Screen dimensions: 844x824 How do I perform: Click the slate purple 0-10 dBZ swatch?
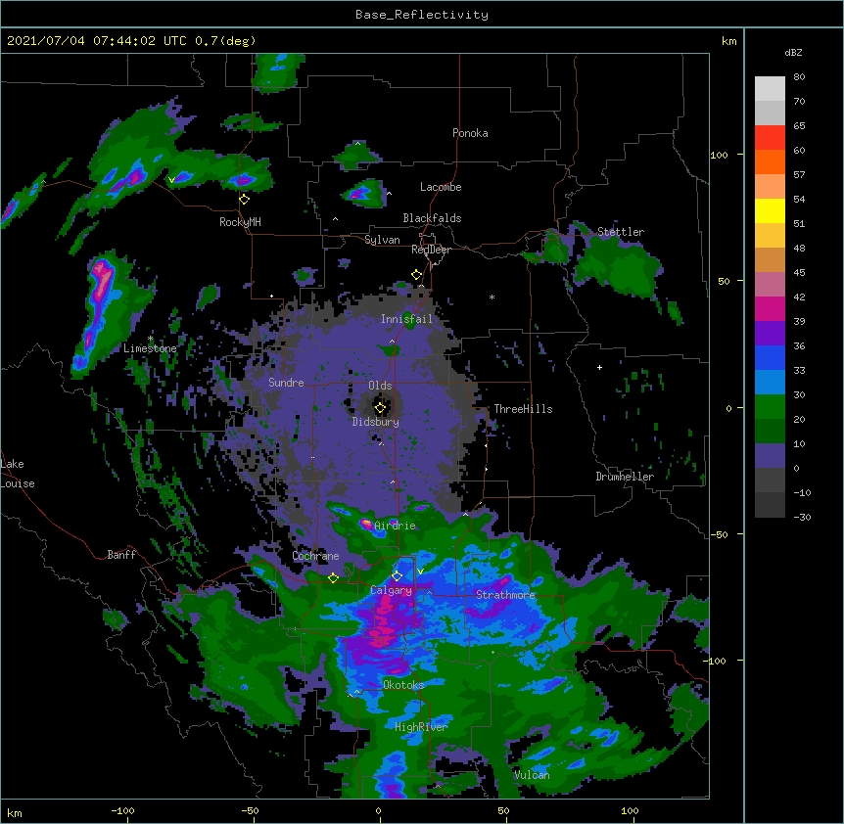770,456
